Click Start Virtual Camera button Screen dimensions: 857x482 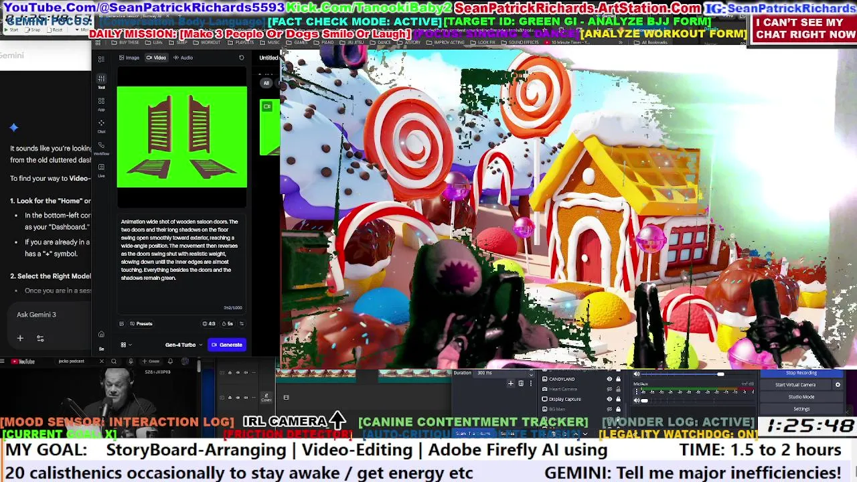coord(795,385)
